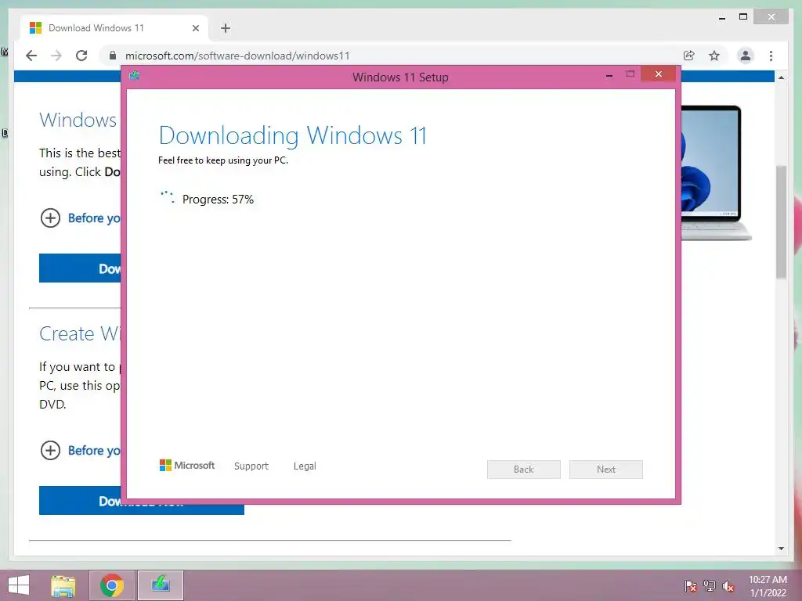This screenshot has width=802, height=601.
Task: Maximize the Chrome browser window
Action: (743, 17)
